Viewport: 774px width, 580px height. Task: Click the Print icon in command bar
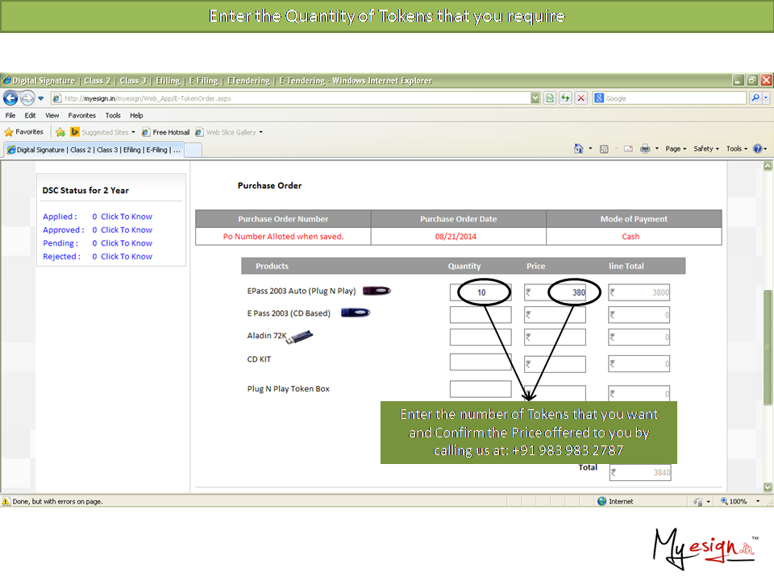click(645, 149)
